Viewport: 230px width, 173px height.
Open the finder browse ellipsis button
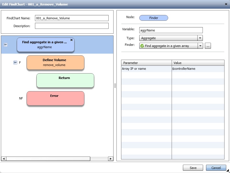point(208,46)
